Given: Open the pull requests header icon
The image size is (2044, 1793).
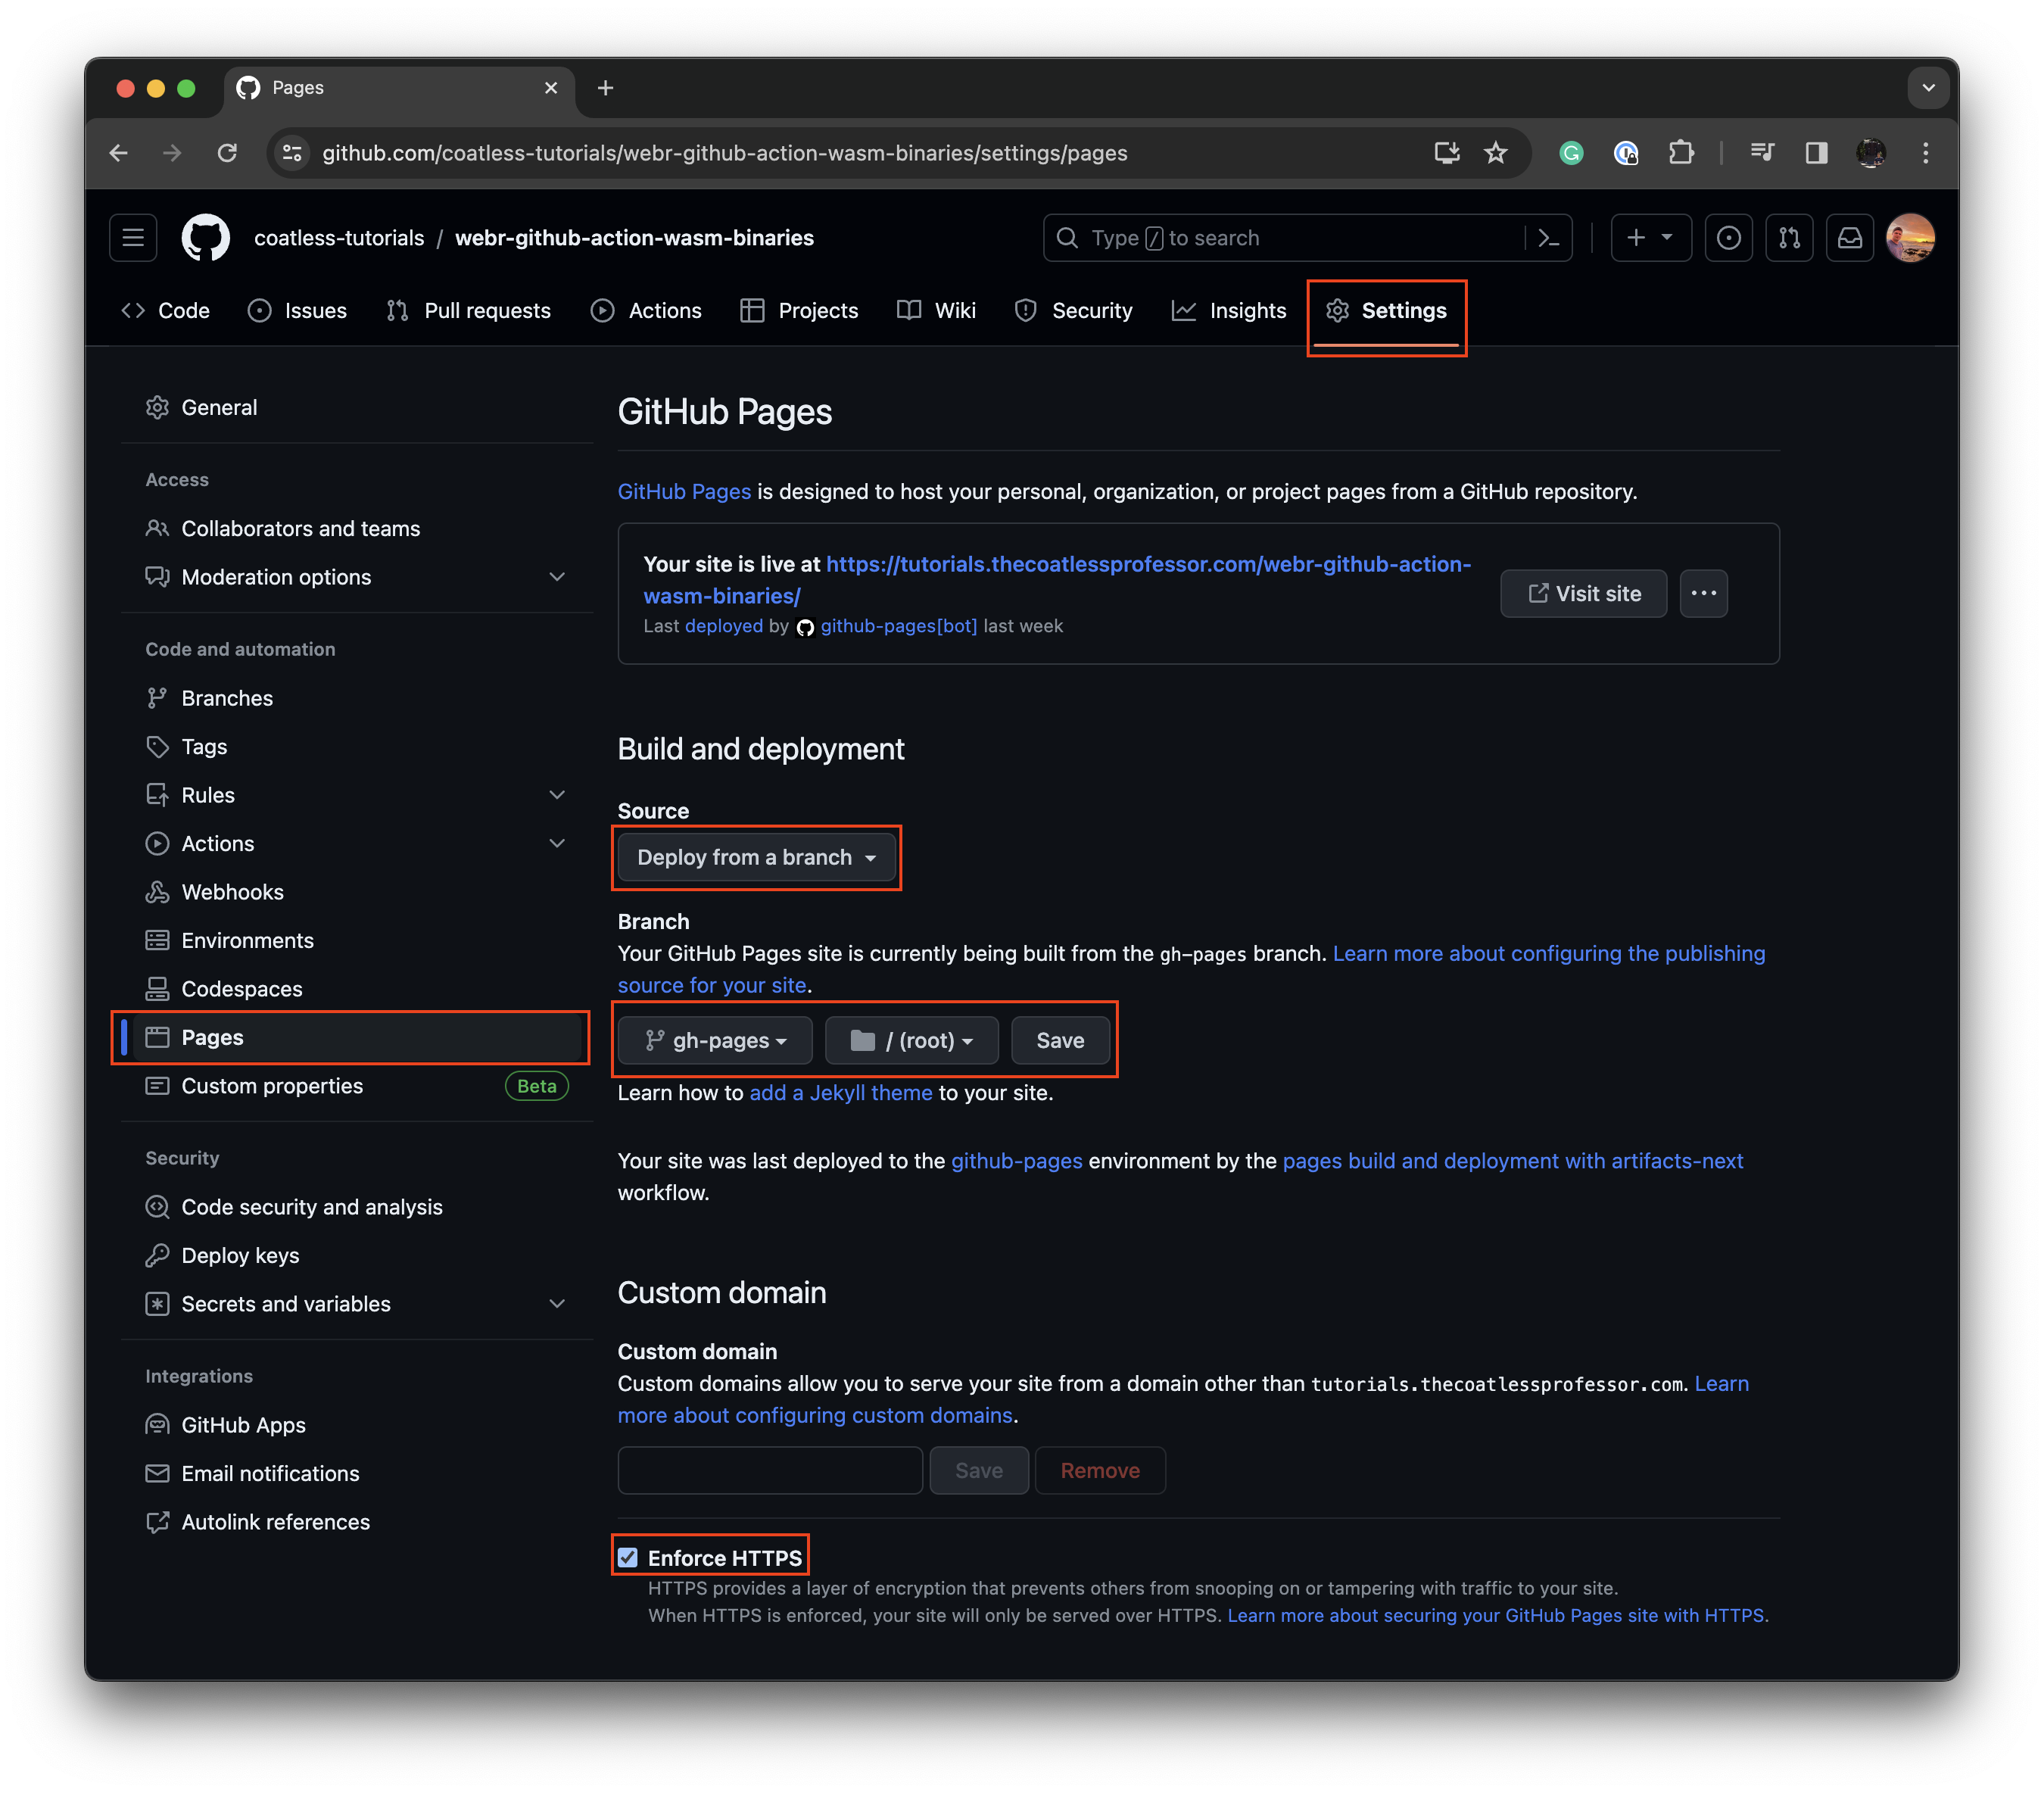Looking at the screenshot, I should (x=1789, y=238).
